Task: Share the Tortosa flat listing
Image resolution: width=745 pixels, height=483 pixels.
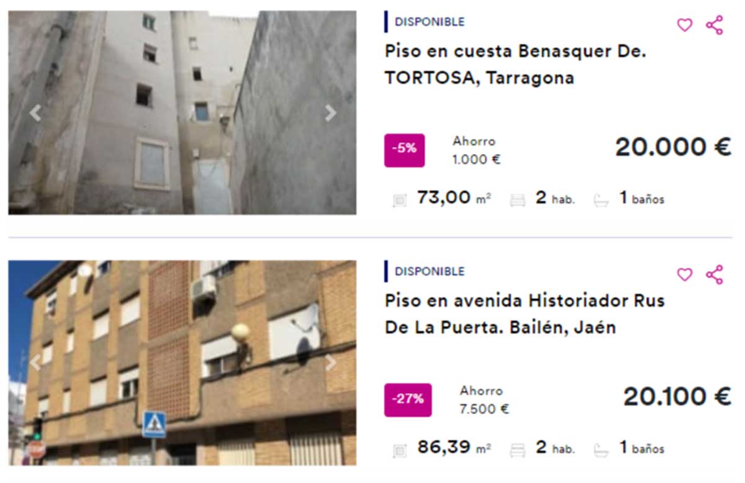Action: (x=715, y=25)
